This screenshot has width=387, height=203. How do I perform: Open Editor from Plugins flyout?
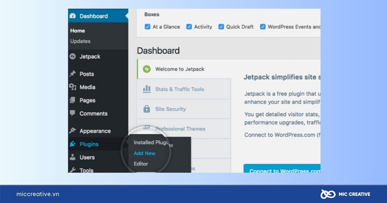point(141,164)
